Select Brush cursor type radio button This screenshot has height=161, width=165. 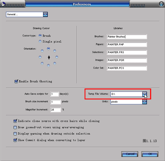click(40, 36)
